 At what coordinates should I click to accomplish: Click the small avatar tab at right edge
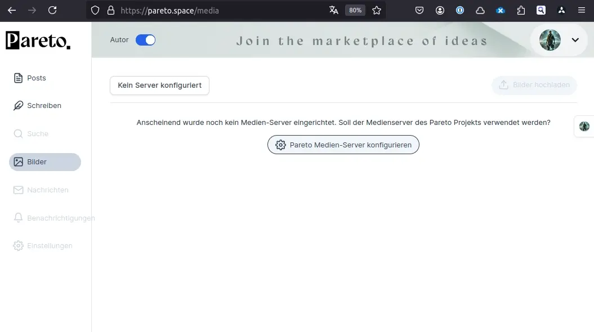click(584, 127)
